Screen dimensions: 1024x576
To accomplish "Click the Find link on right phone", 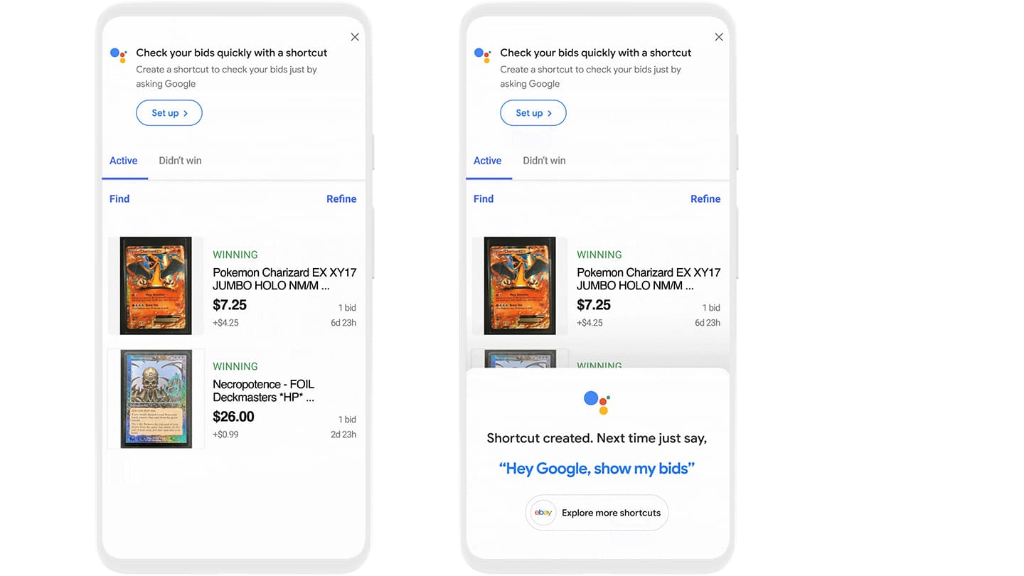I will point(484,199).
